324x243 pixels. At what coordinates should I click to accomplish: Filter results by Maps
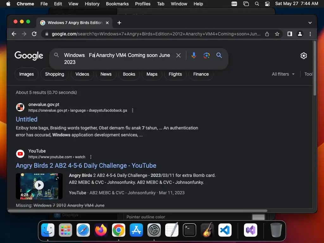[x=152, y=74]
